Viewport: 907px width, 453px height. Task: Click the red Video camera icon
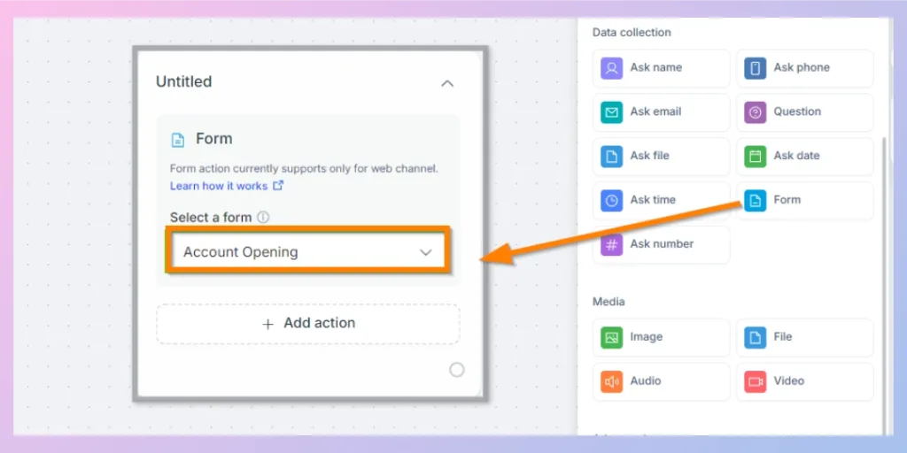(x=755, y=381)
